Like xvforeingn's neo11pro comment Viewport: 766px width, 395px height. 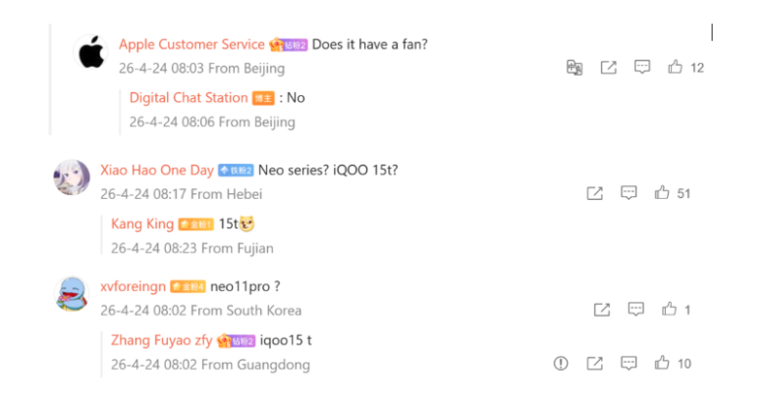click(x=670, y=310)
